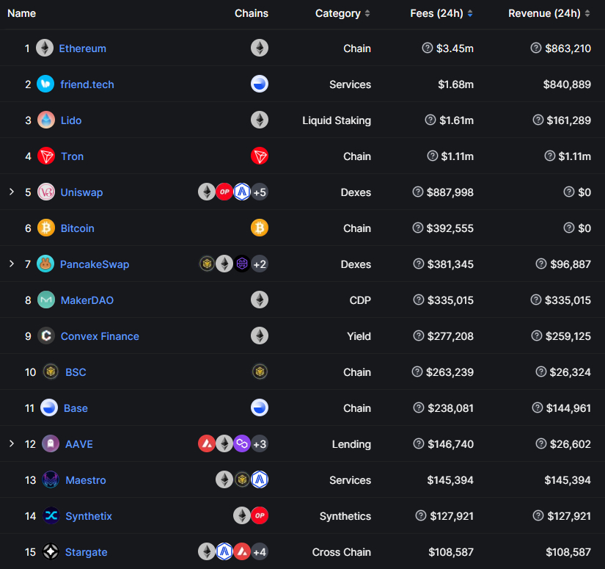
Task: Show the +5 more chains badge for Uniswap
Action: (x=260, y=192)
